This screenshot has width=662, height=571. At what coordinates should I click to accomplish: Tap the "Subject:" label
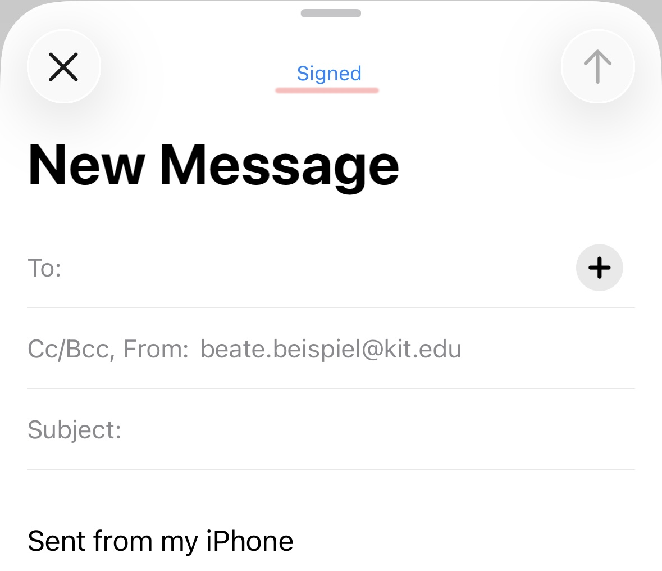point(74,430)
